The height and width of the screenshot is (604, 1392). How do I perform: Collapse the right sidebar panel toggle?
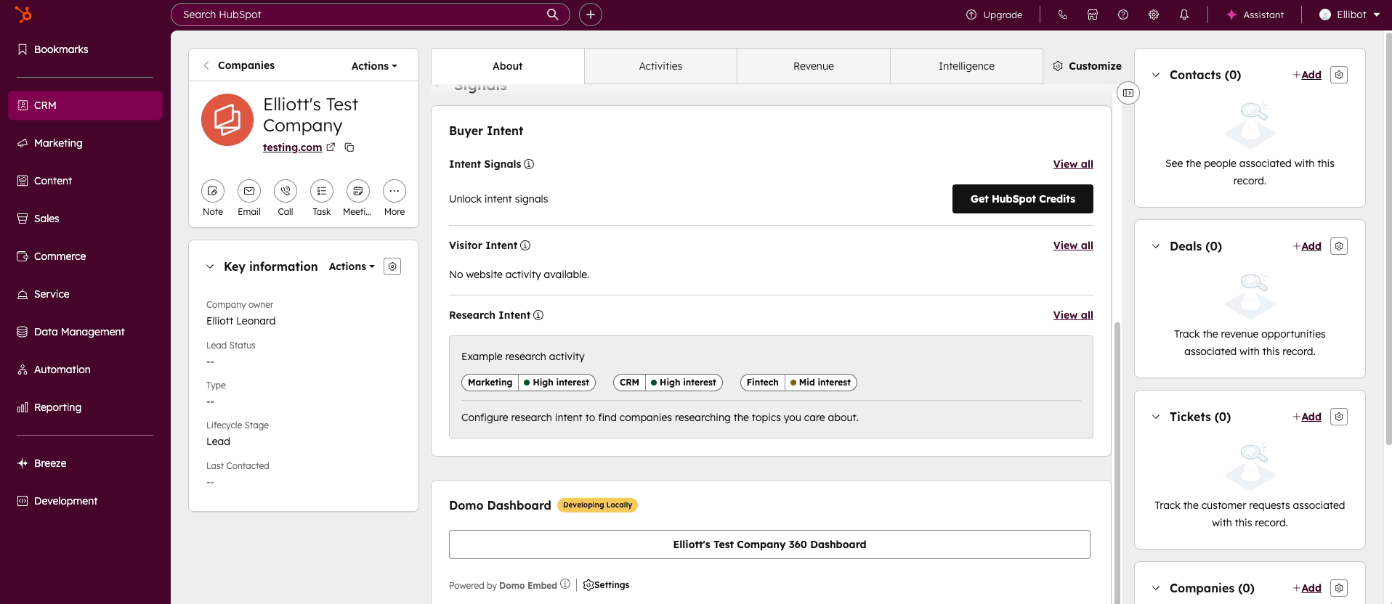pyautogui.click(x=1128, y=93)
